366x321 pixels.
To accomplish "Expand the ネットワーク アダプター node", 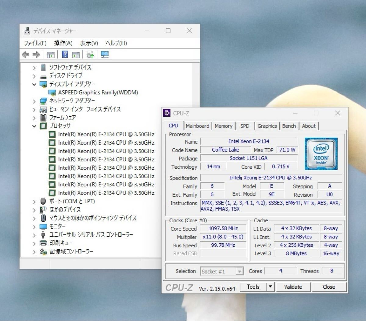I will coord(34,101).
